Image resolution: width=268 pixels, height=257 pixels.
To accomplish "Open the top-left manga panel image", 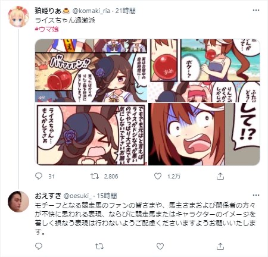I will pos(91,71).
